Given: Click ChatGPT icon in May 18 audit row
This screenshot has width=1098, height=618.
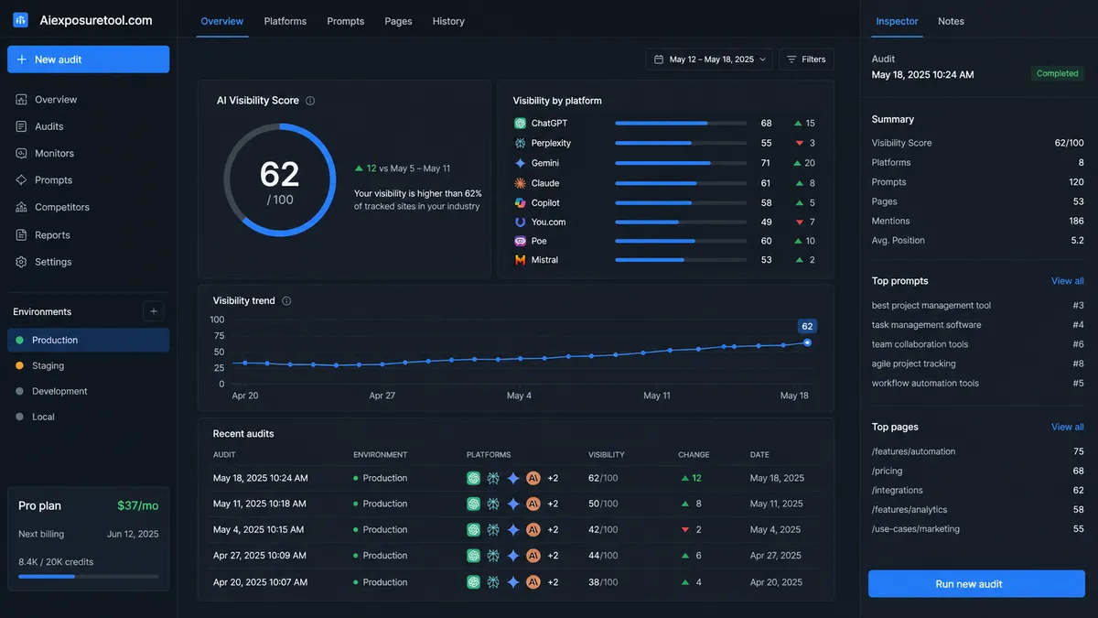Looking at the screenshot, I should (473, 478).
